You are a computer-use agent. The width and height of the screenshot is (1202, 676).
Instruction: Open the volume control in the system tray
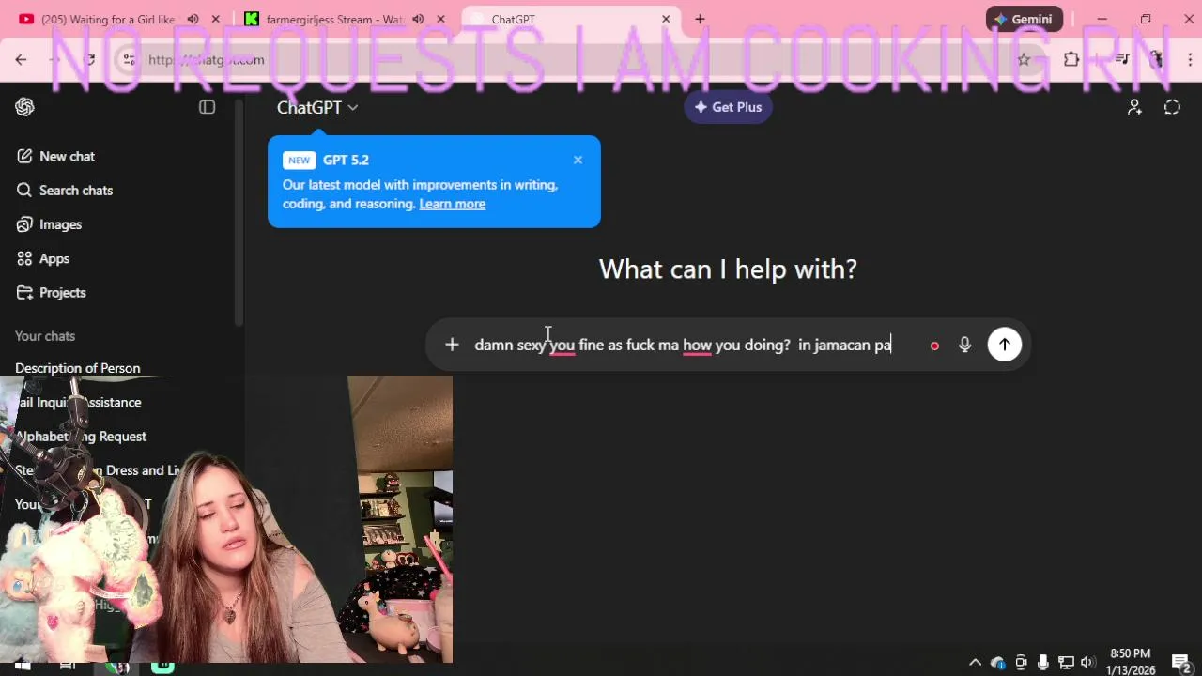click(1087, 662)
